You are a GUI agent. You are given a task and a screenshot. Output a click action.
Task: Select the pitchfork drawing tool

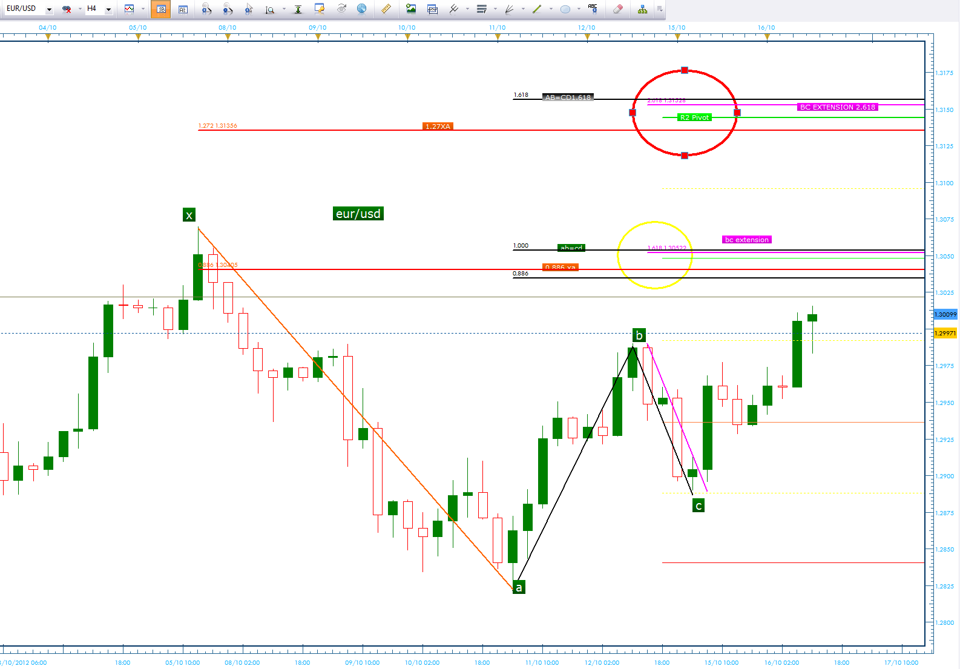pyautogui.click(x=453, y=9)
